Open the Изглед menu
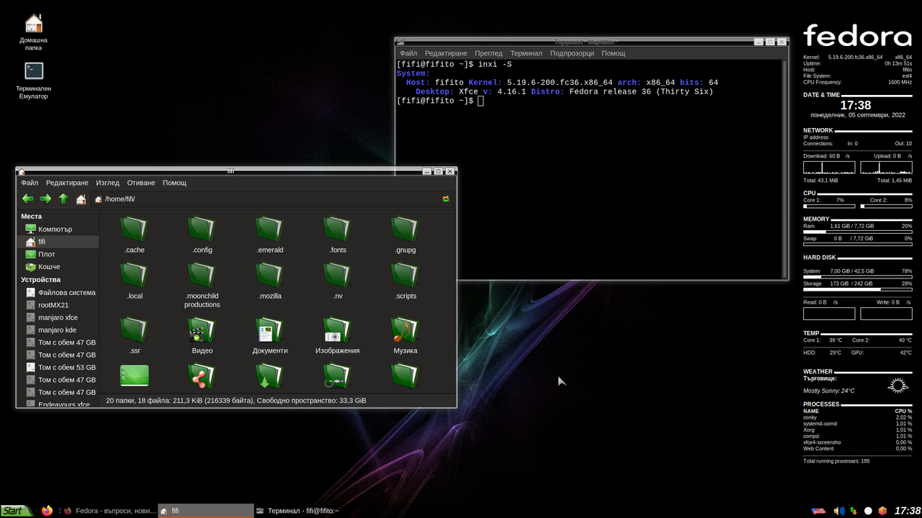This screenshot has height=518, width=922. click(x=107, y=183)
